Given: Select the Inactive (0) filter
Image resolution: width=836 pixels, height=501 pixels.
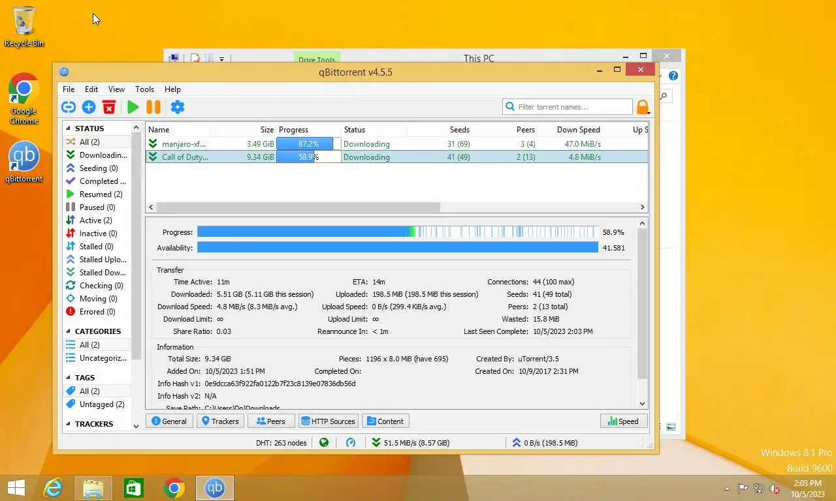Looking at the screenshot, I should (x=97, y=234).
